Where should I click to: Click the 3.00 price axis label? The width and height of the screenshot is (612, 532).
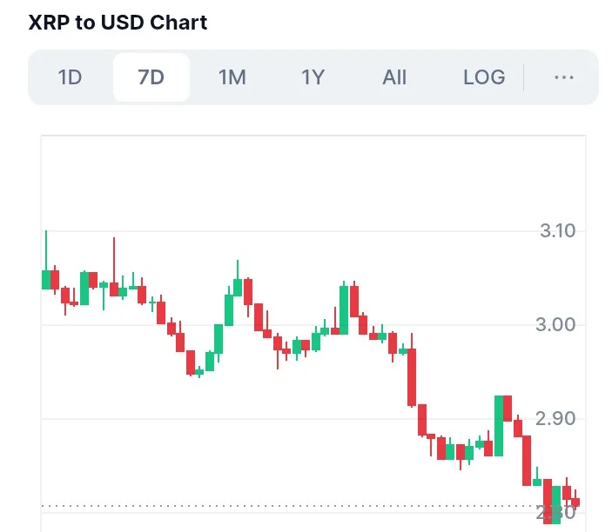557,324
